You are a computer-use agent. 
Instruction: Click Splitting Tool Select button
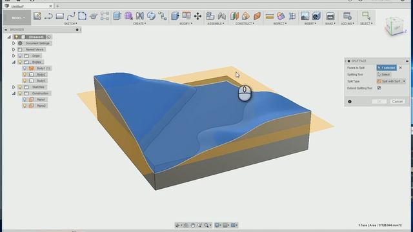pos(384,75)
